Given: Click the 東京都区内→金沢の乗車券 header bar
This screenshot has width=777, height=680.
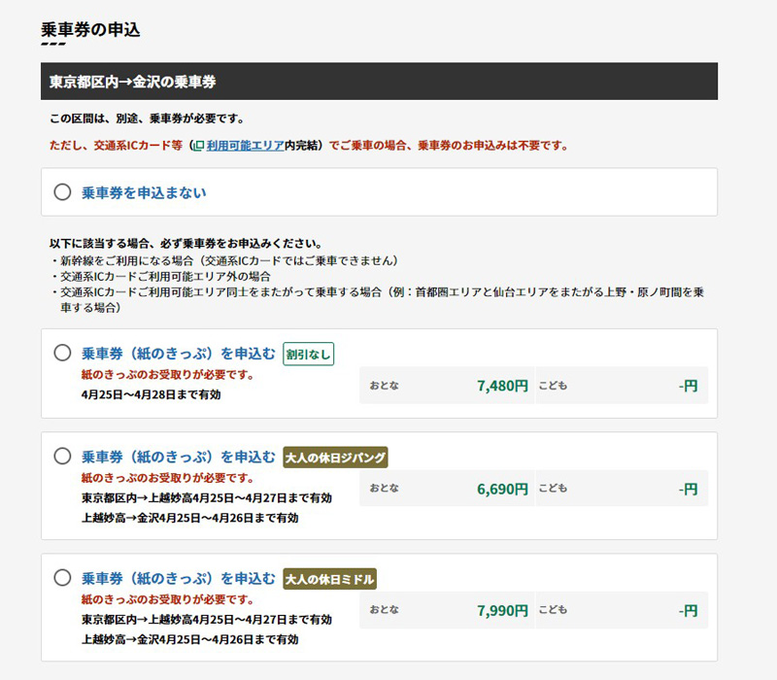Looking at the screenshot, I should click(379, 82).
